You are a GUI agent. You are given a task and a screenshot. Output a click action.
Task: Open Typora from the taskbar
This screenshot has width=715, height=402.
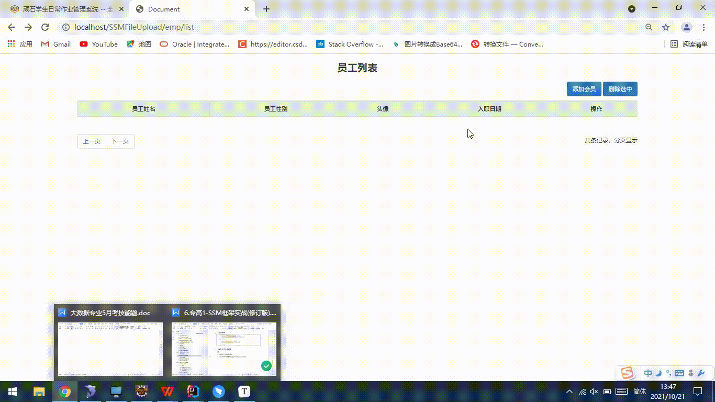coord(244,391)
